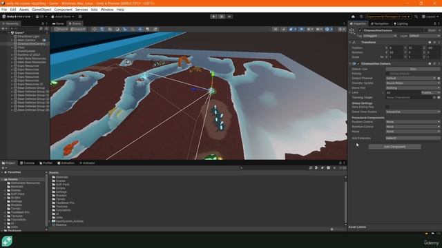Open the Component menu
Screen dimensions: 442x248
point(63,10)
